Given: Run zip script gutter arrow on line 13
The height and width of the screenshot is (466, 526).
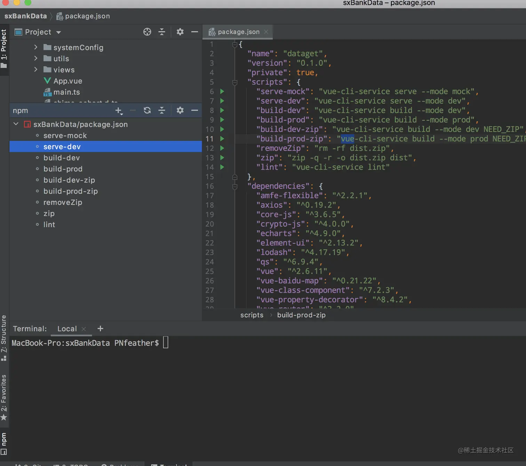Looking at the screenshot, I should 222,158.
